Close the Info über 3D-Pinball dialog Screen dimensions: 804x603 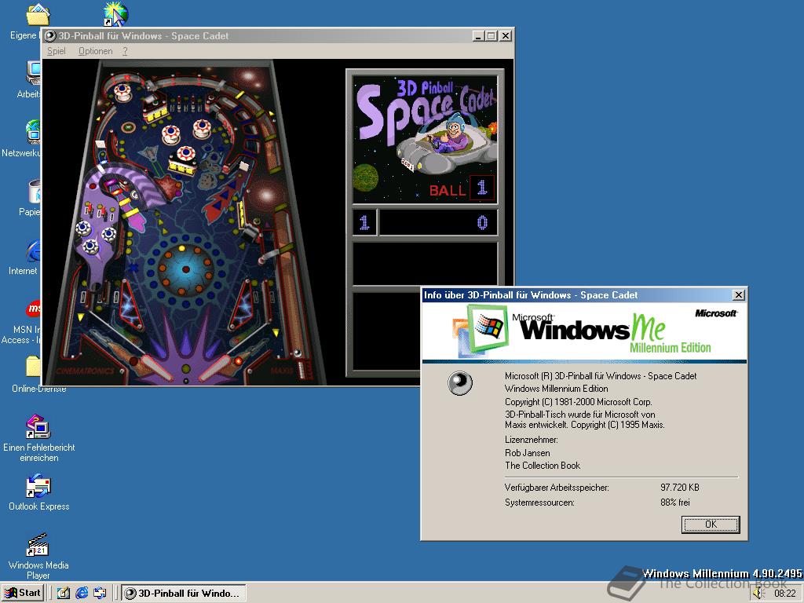738,295
